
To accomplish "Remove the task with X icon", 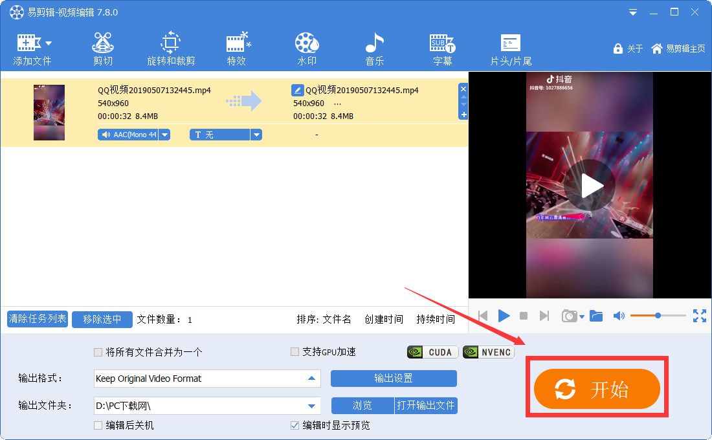I will (463, 89).
